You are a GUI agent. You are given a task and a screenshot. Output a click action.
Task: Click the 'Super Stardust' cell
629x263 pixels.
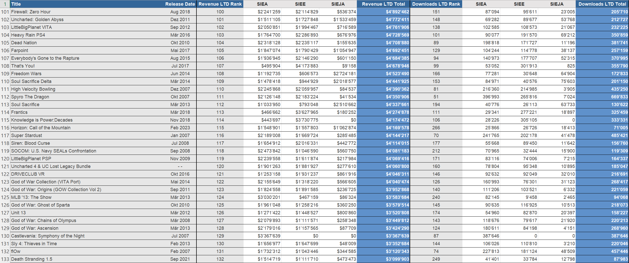click(x=87, y=135)
